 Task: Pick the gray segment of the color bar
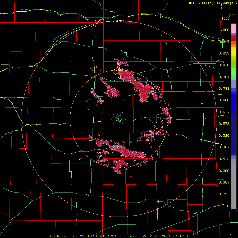pyautogui.click(x=234, y=184)
